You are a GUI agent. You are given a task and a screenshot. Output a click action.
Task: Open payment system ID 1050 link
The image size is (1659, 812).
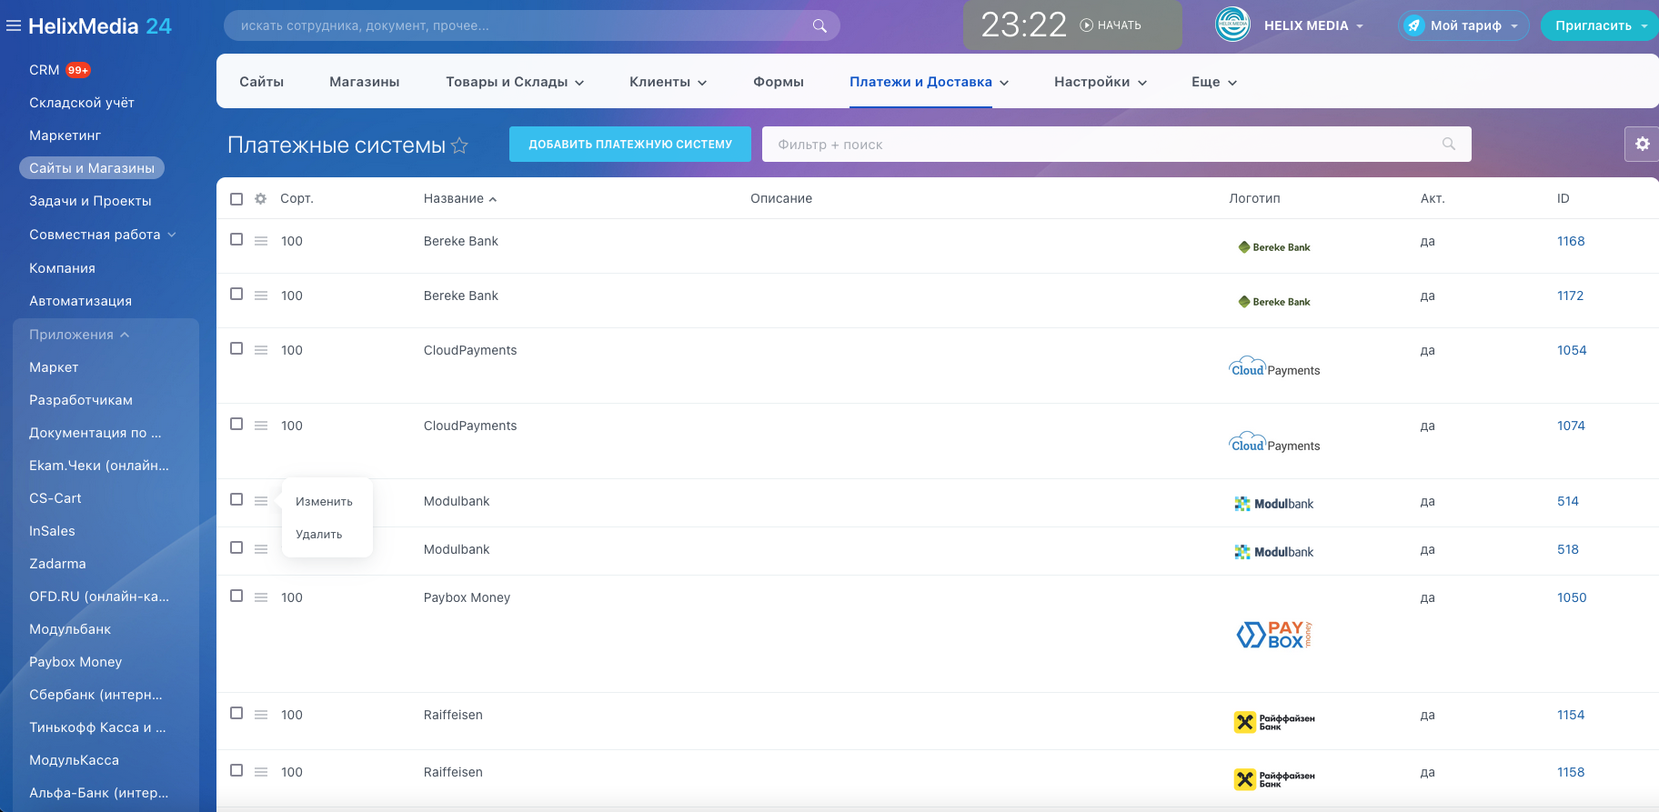1572,597
